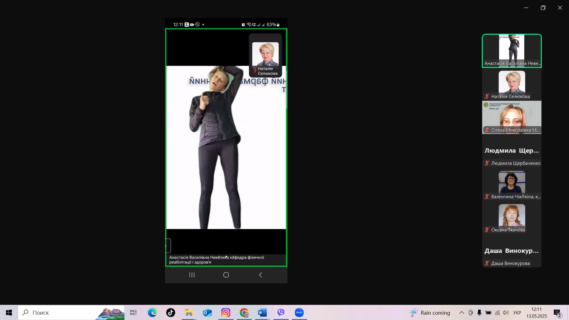Viewport: 569px width, 320px height.
Task: Open Chrome from taskbar
Action: coord(244,313)
